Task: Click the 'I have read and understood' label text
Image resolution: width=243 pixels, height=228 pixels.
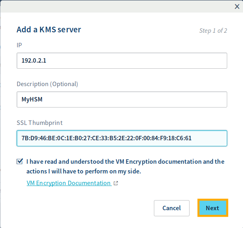Action: tap(125, 162)
